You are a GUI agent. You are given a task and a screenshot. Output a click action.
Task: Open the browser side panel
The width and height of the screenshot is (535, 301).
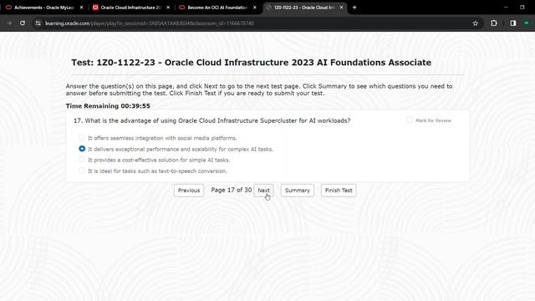click(512, 23)
